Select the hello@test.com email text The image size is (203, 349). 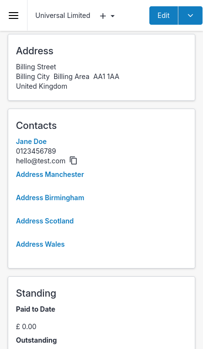click(41, 161)
